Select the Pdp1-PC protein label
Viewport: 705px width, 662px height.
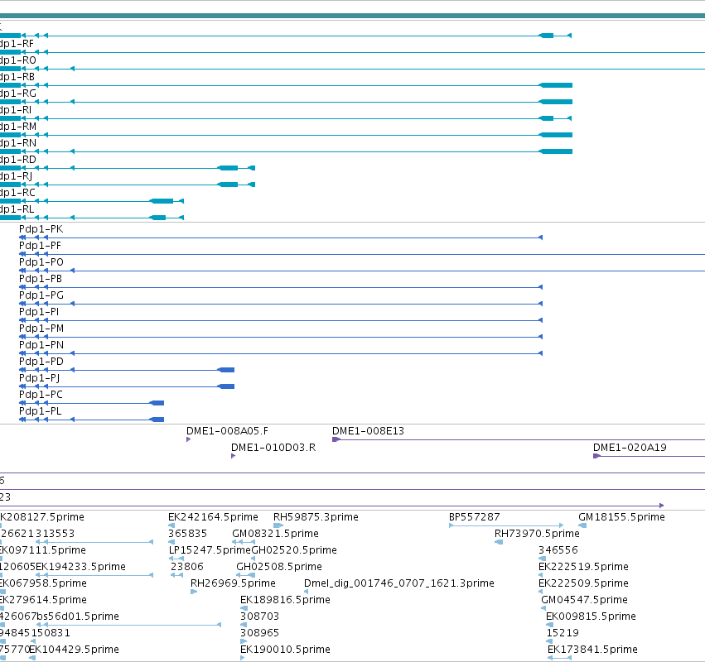[x=41, y=395]
